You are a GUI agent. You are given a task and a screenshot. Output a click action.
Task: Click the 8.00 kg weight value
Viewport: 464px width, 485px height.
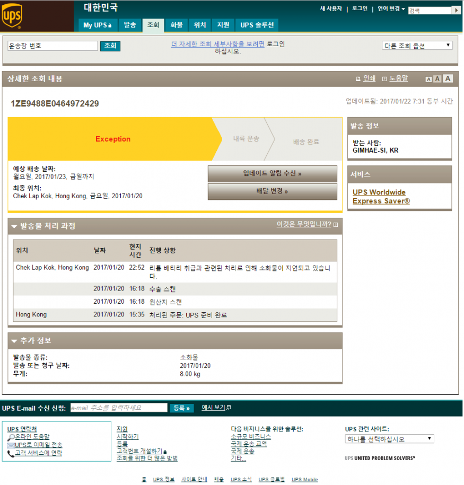coord(190,374)
